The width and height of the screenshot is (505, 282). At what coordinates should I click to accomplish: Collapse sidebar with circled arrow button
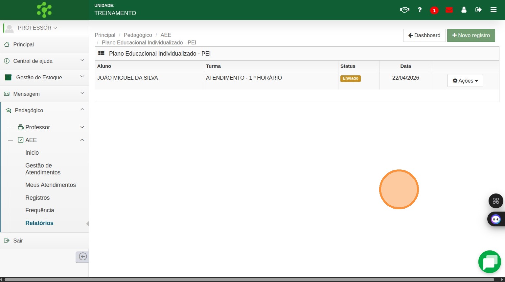[x=82, y=257]
